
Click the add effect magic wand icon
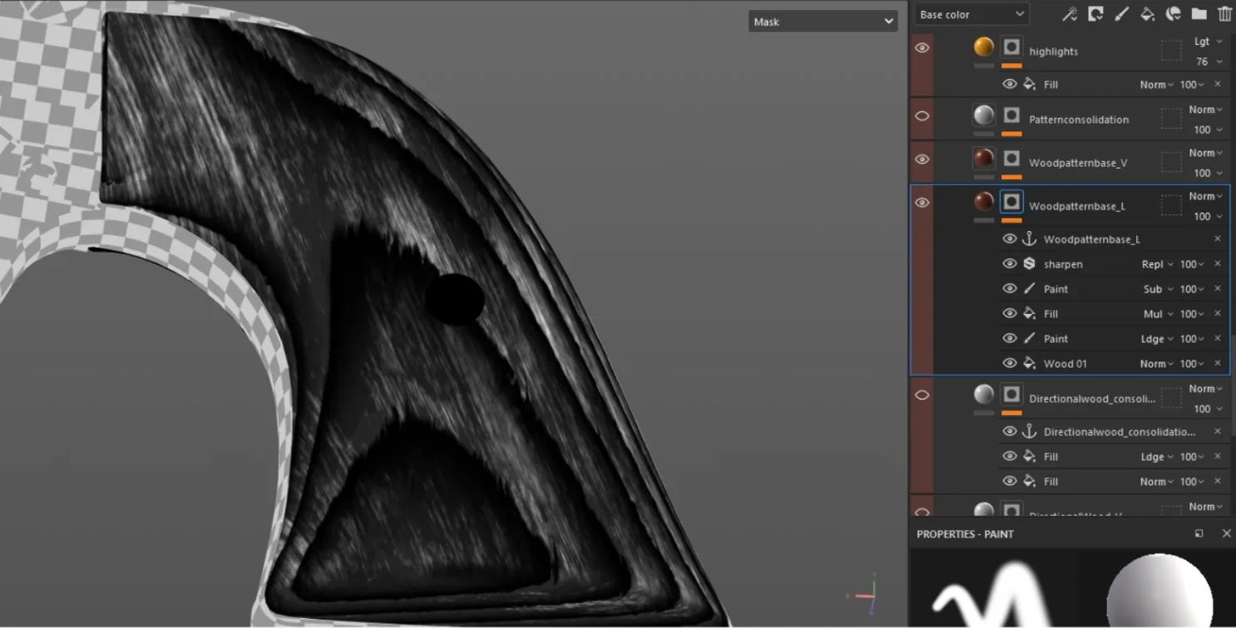(x=1070, y=13)
